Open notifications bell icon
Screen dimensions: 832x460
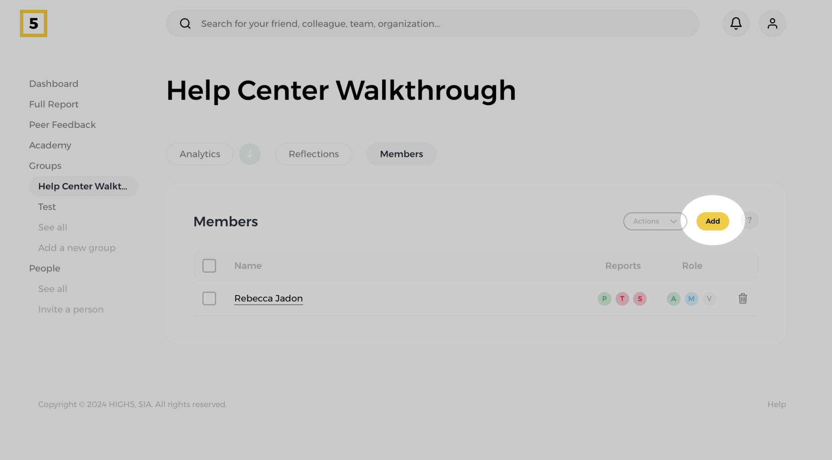736,24
